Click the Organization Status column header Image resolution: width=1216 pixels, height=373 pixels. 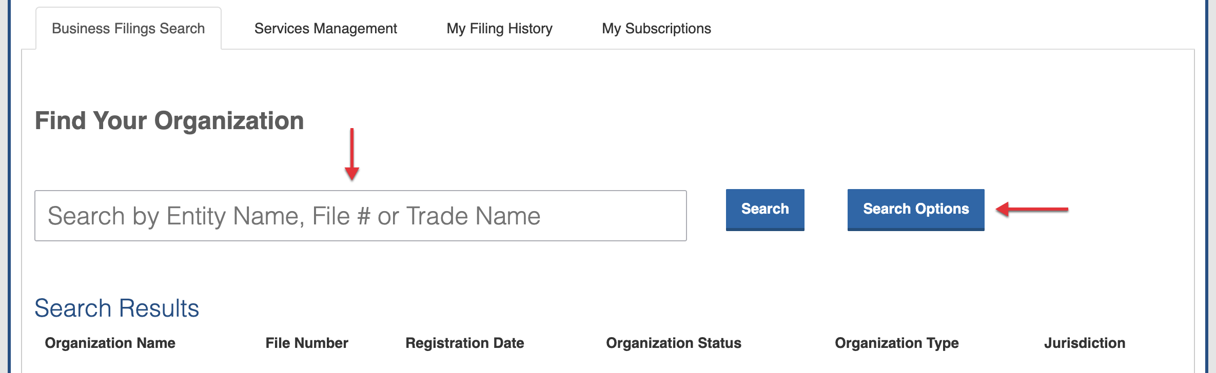(673, 343)
